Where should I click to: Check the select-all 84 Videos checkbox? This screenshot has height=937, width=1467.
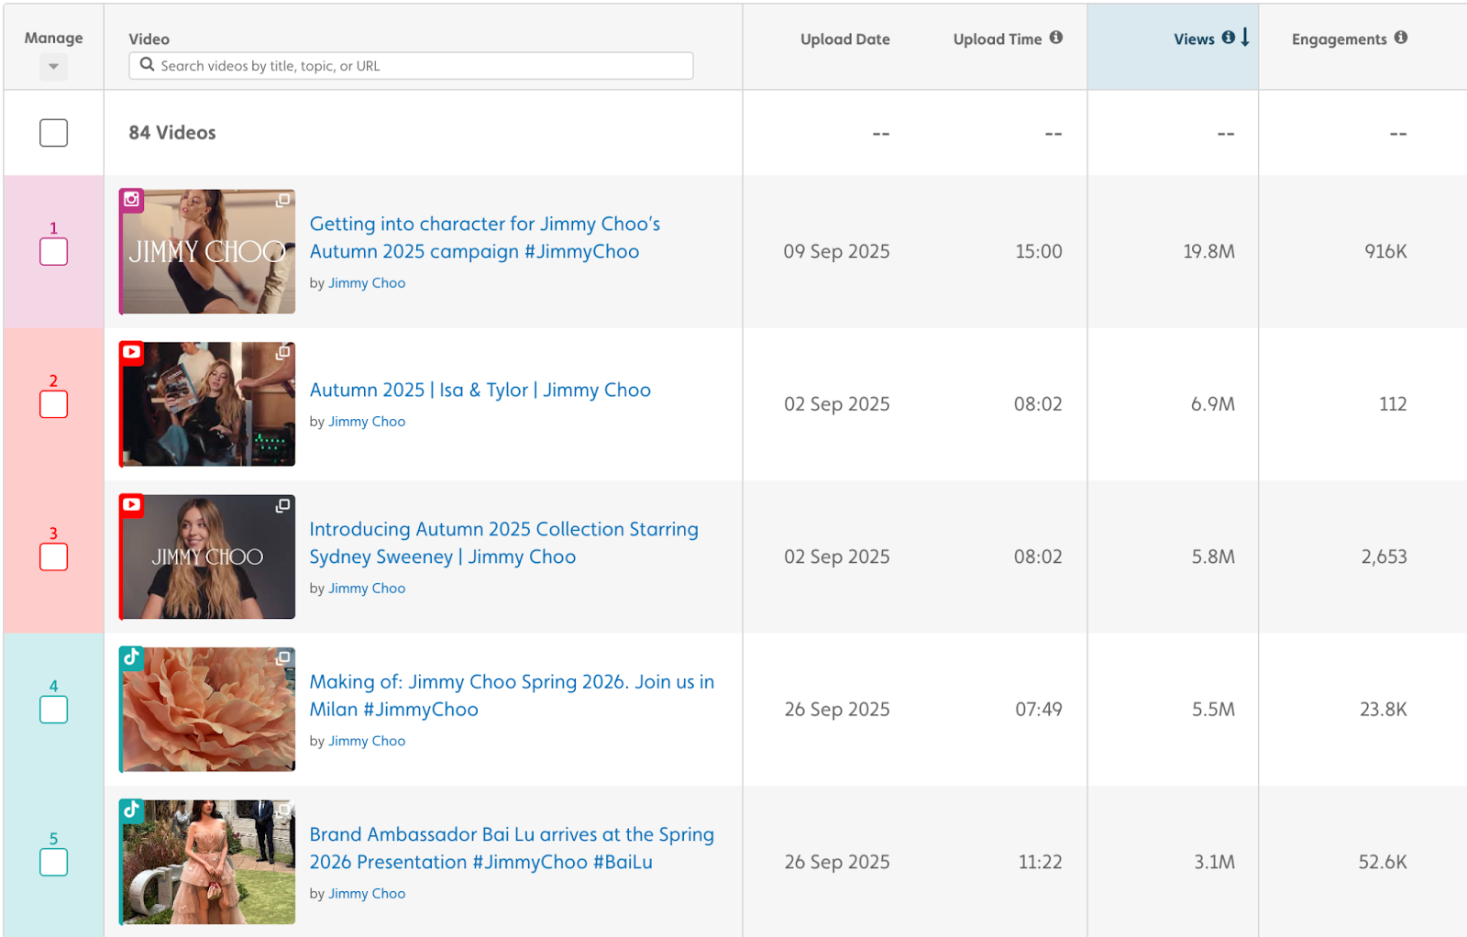pos(54,133)
